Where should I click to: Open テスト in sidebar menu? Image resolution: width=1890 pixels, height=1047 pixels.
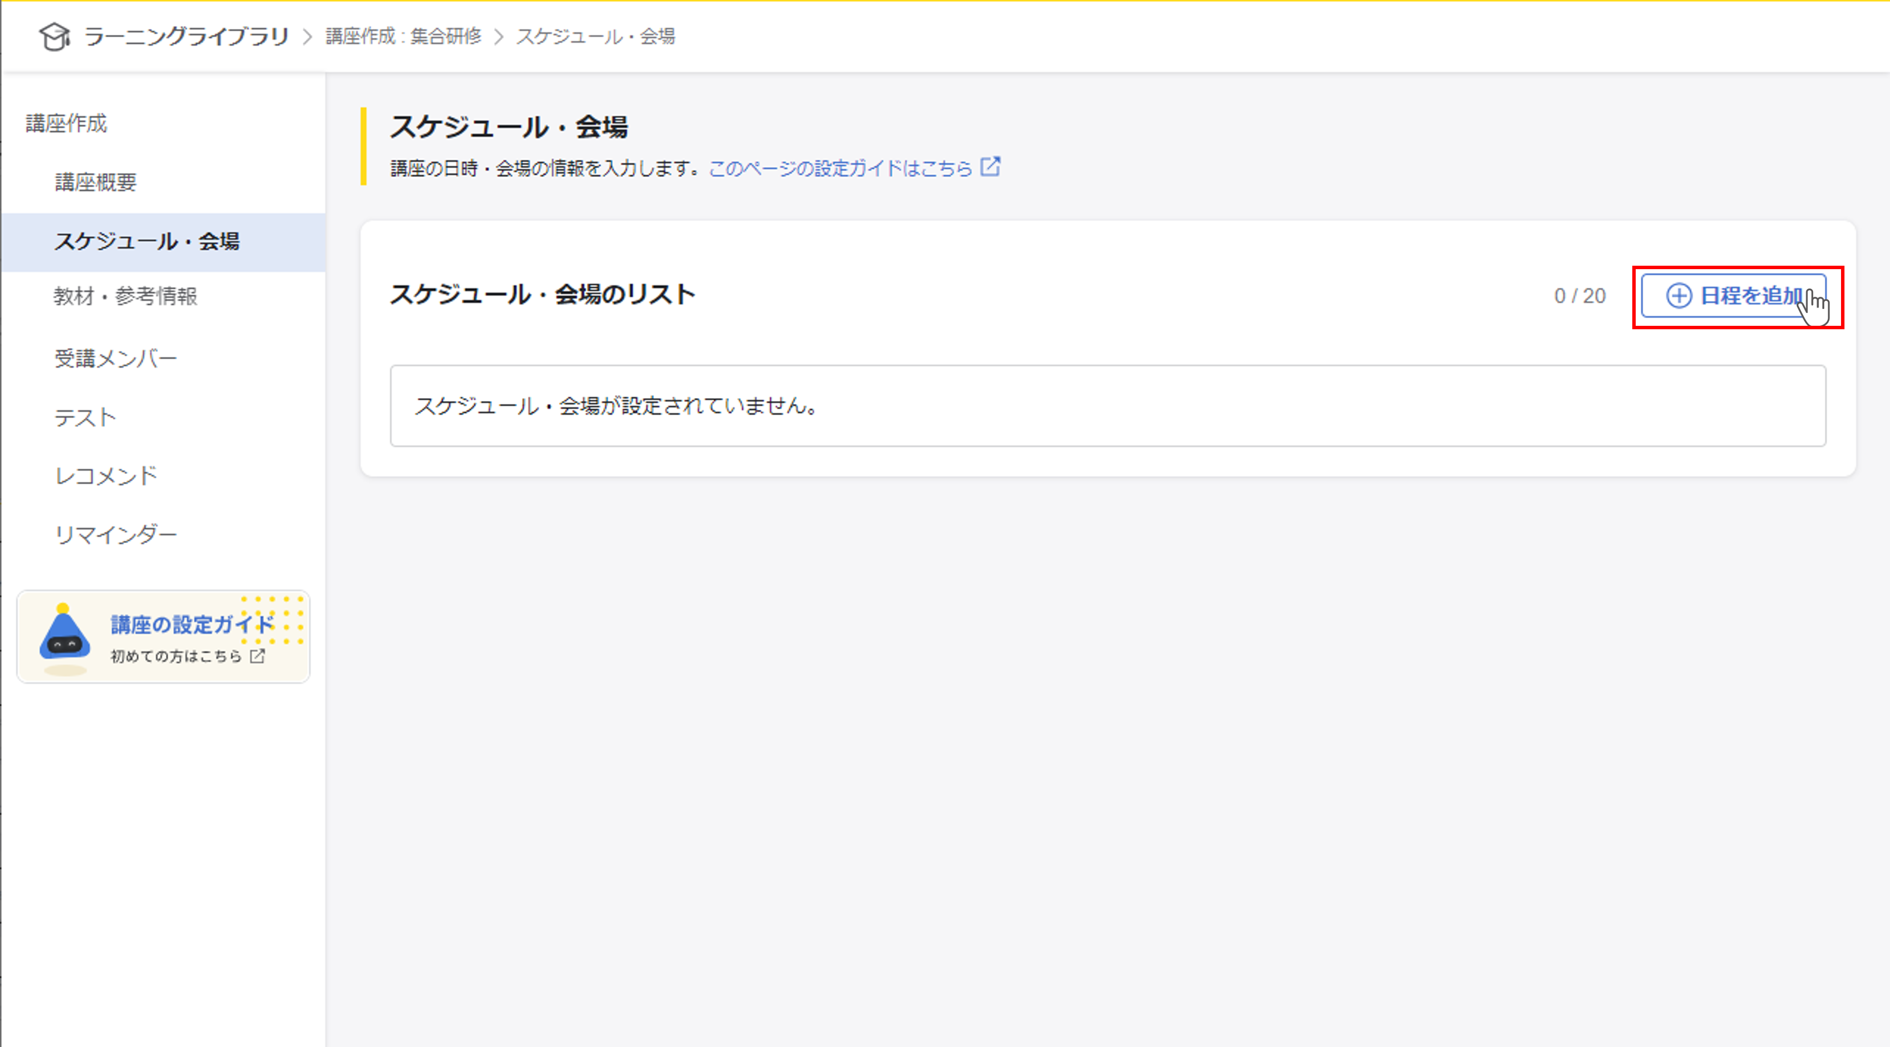(x=85, y=417)
